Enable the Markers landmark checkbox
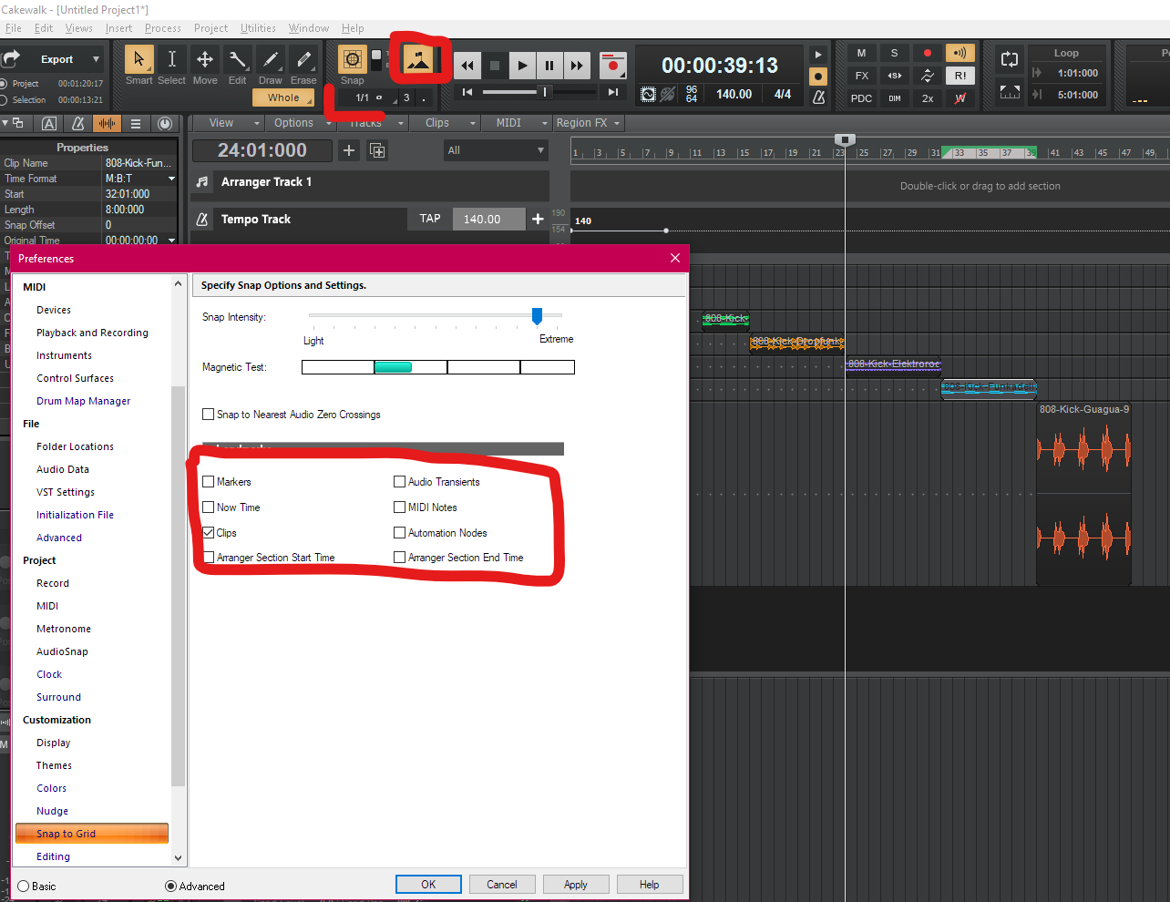Screen dimensions: 1170x902 209,481
